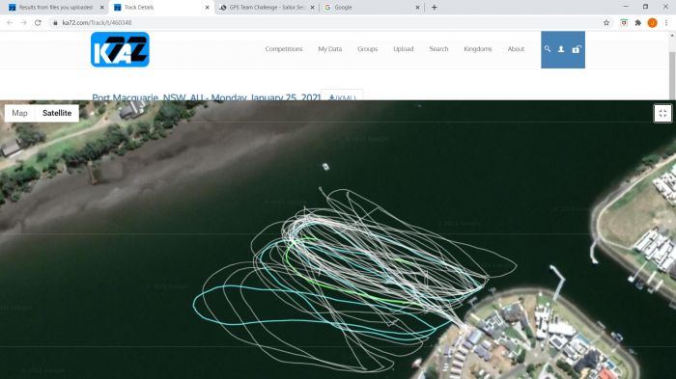This screenshot has height=379, width=676.
Task: Click the KA72 logo
Action: click(x=120, y=49)
